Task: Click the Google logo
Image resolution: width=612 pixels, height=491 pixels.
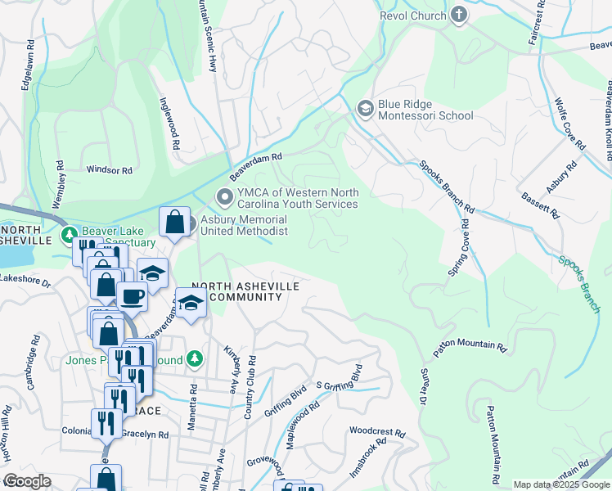Action: click(27, 481)
